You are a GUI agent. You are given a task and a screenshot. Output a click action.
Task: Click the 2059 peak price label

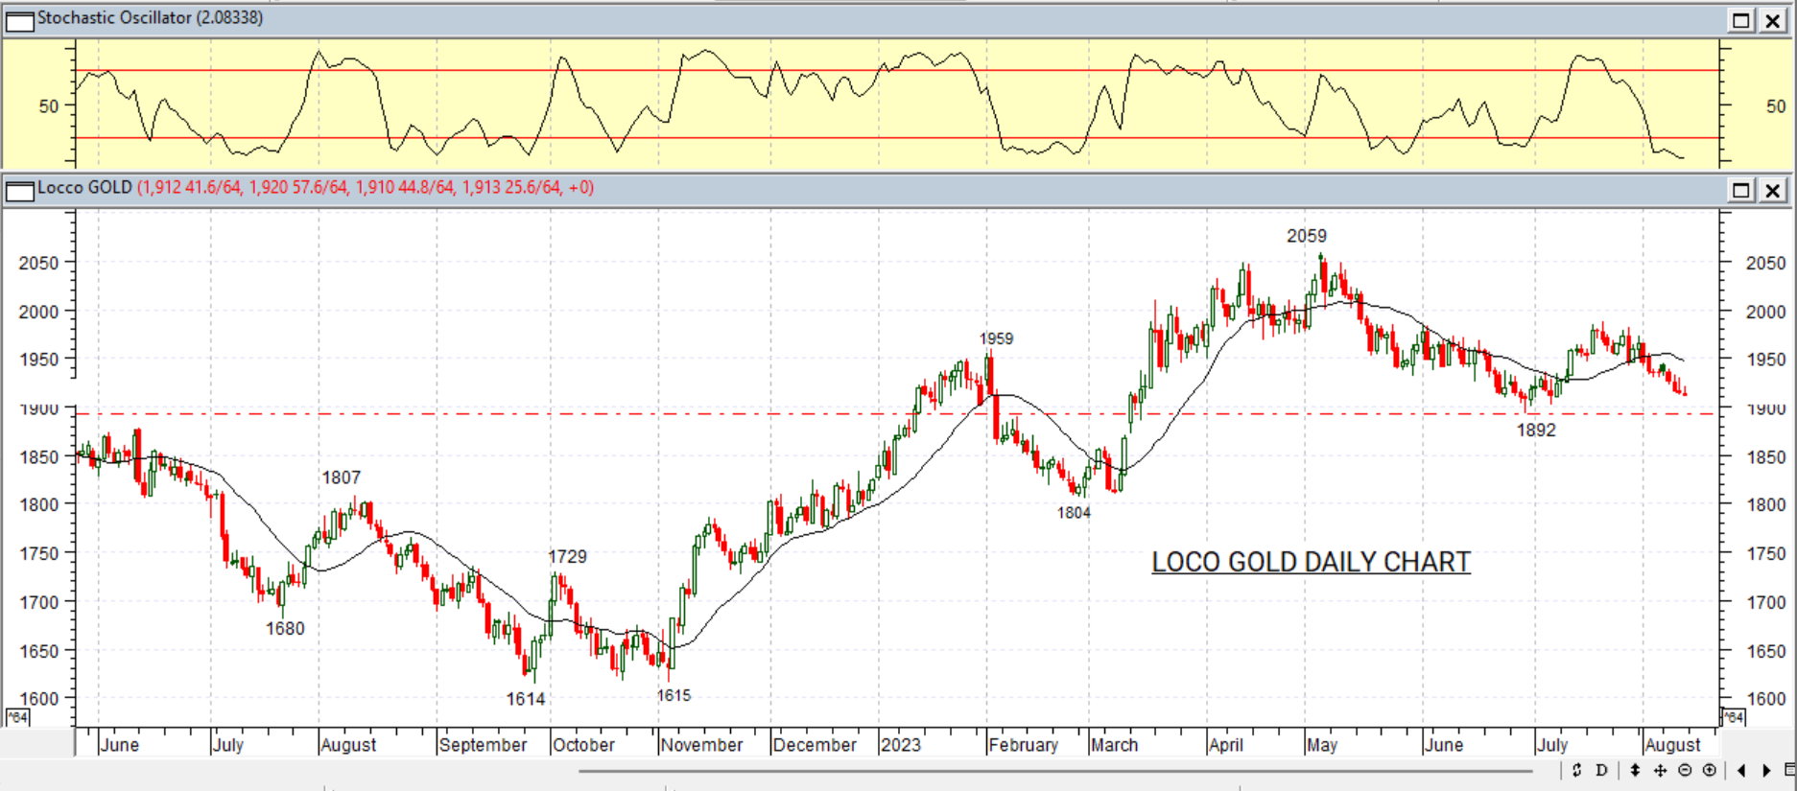coord(1307,236)
